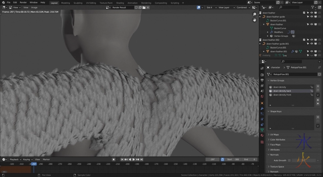Click the zoom magnifier icon in the viewport

[x=255, y=14]
